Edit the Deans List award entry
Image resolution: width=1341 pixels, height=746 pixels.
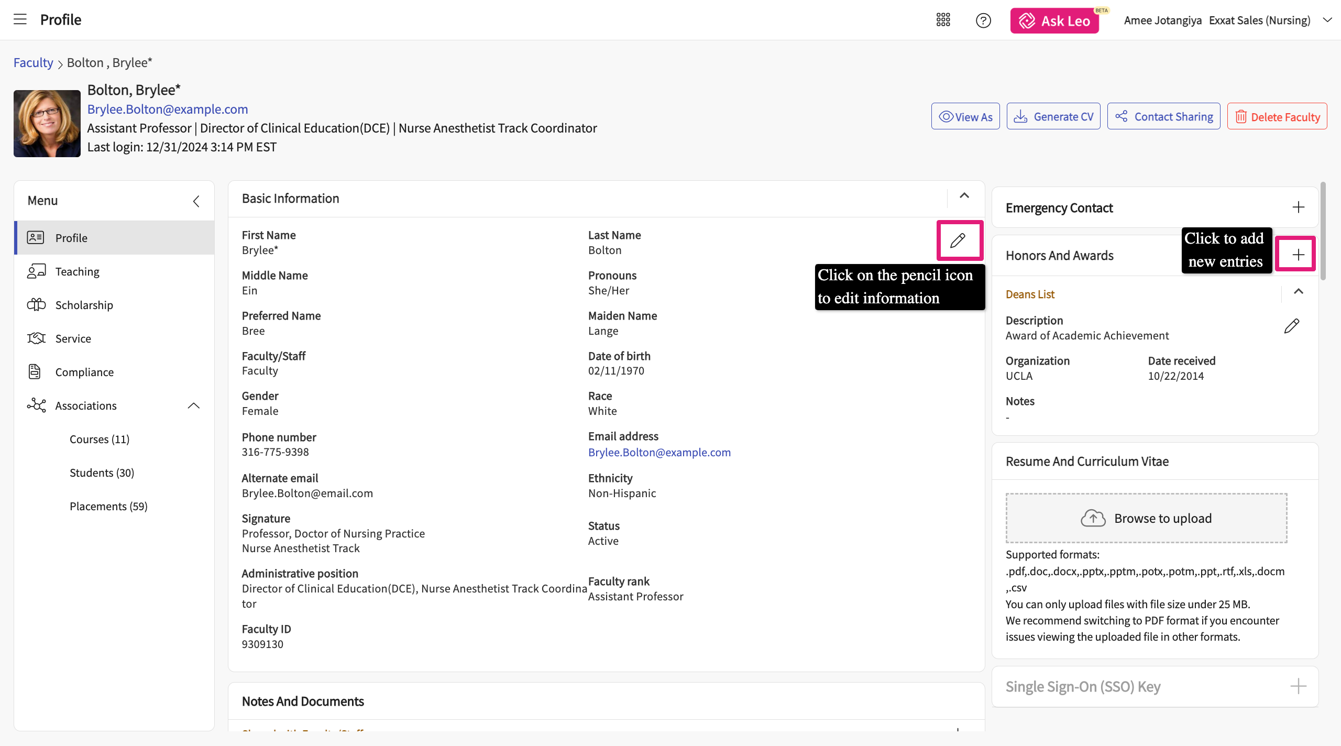1291,326
